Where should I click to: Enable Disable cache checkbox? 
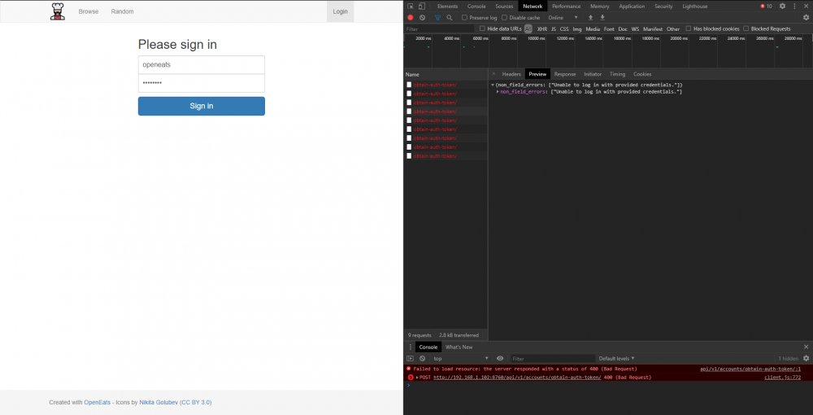click(x=505, y=18)
